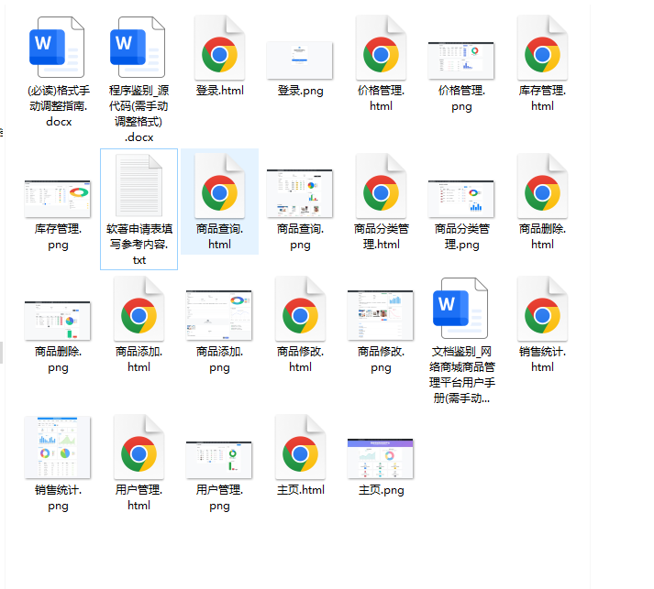Image resolution: width=654 pixels, height=589 pixels.
Task: Click the label 文档鉴别_网络商城商品管理平台用户手册(需手动...
Action: pos(461,375)
